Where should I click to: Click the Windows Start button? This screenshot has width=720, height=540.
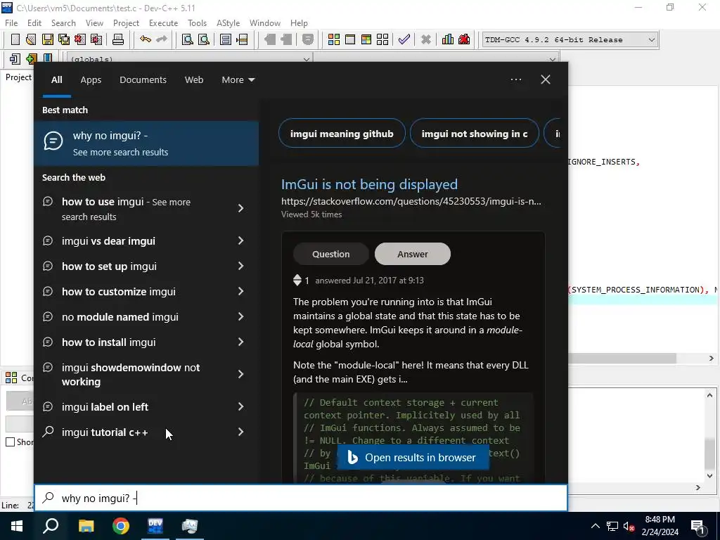tap(17, 526)
